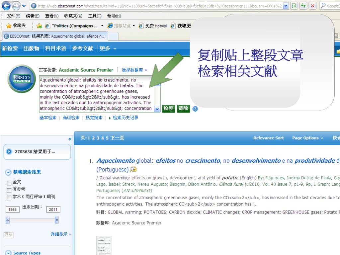Click the green 检索 search button
The image size is (340, 255).
168,109
